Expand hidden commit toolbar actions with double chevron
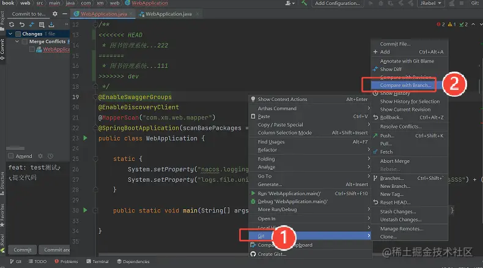This screenshot has width=483, height=268. pos(66,24)
